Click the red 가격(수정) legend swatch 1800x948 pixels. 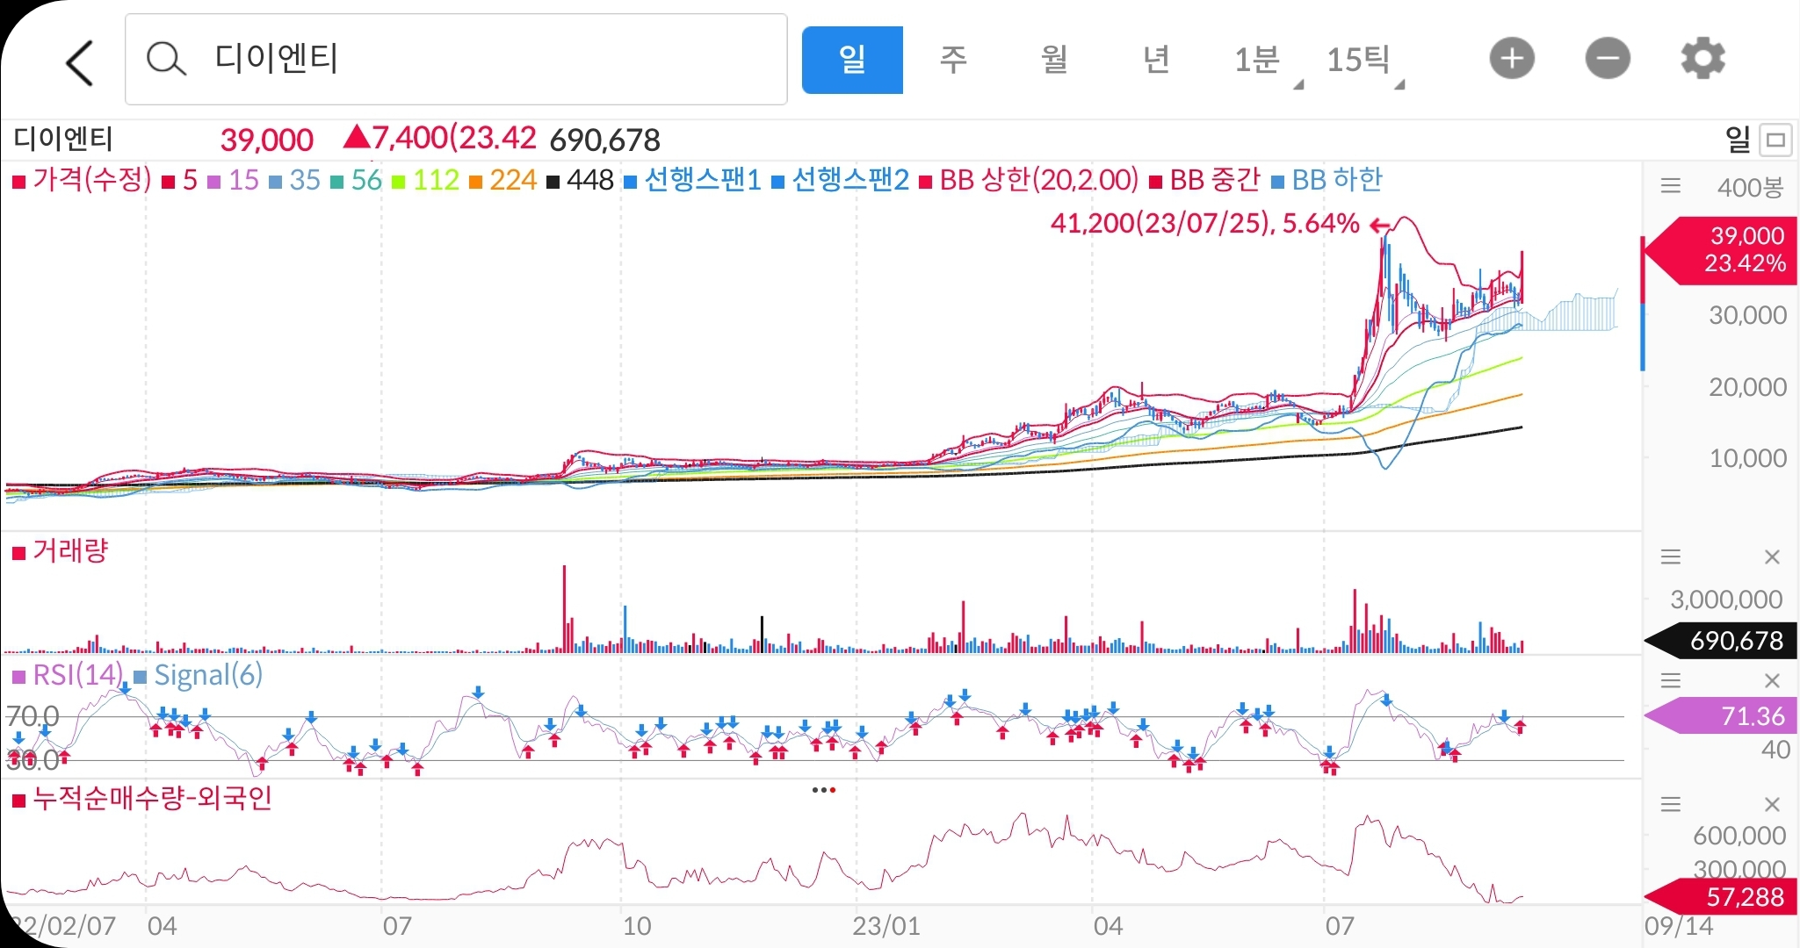(x=18, y=183)
